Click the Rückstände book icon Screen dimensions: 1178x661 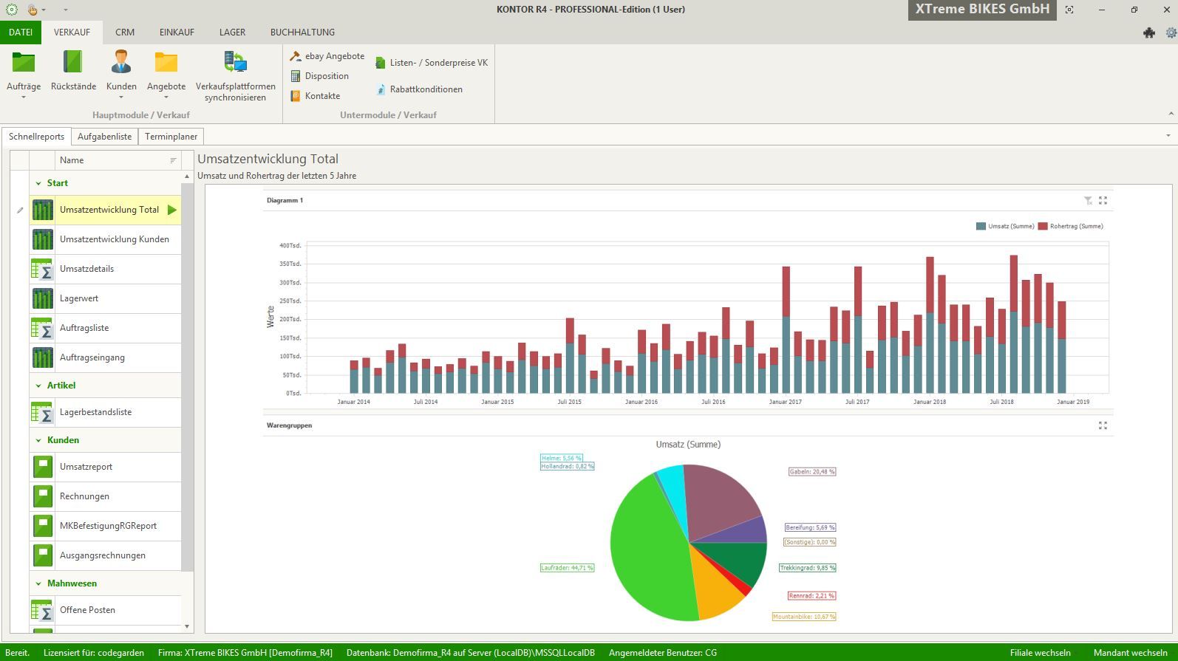[x=73, y=63]
